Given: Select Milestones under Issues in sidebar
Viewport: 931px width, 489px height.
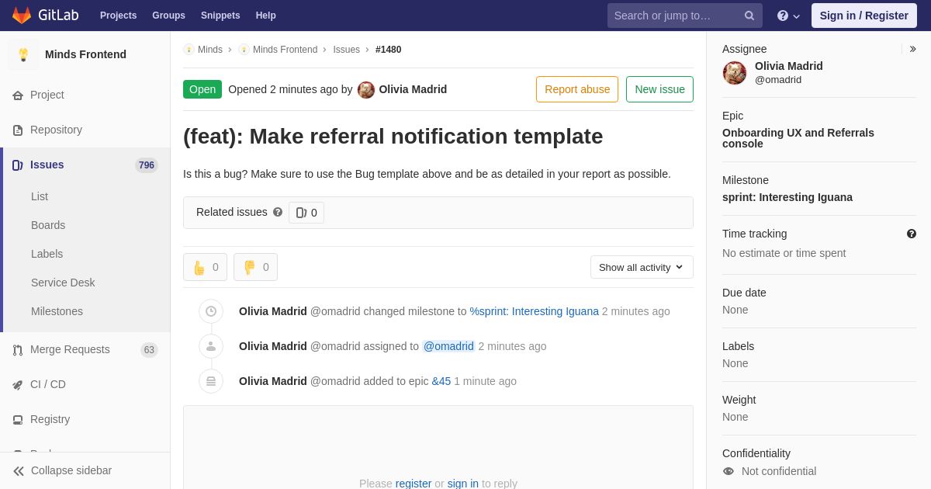Looking at the screenshot, I should [57, 311].
